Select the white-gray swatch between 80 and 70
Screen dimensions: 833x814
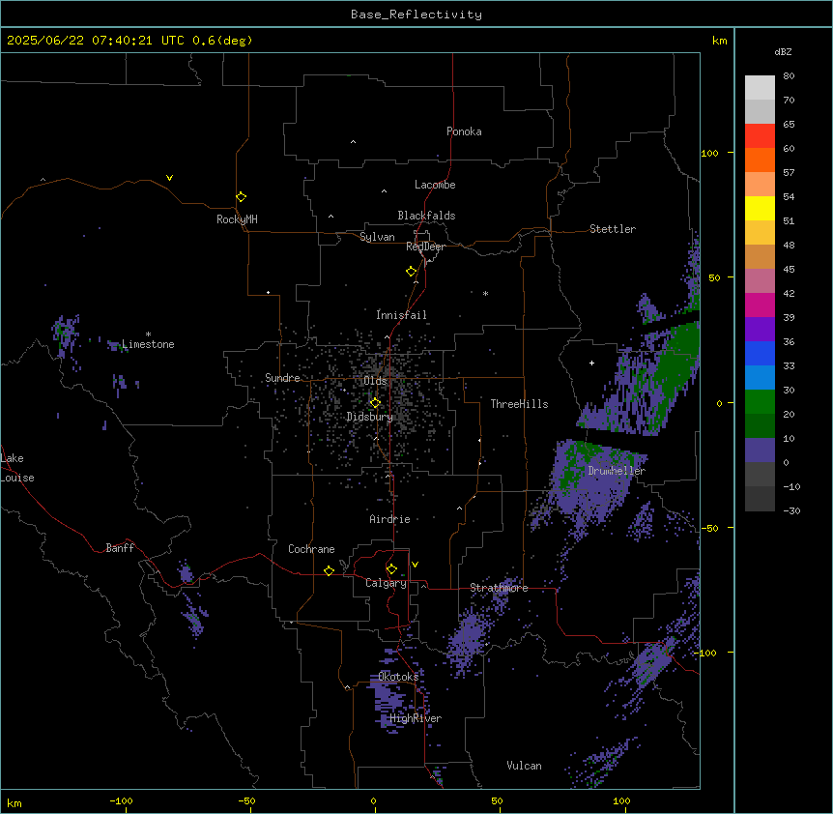tap(760, 88)
